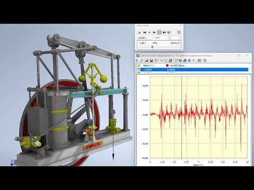Click the export to Excel icon
254x190 pixels.
pyautogui.click(x=199, y=61)
